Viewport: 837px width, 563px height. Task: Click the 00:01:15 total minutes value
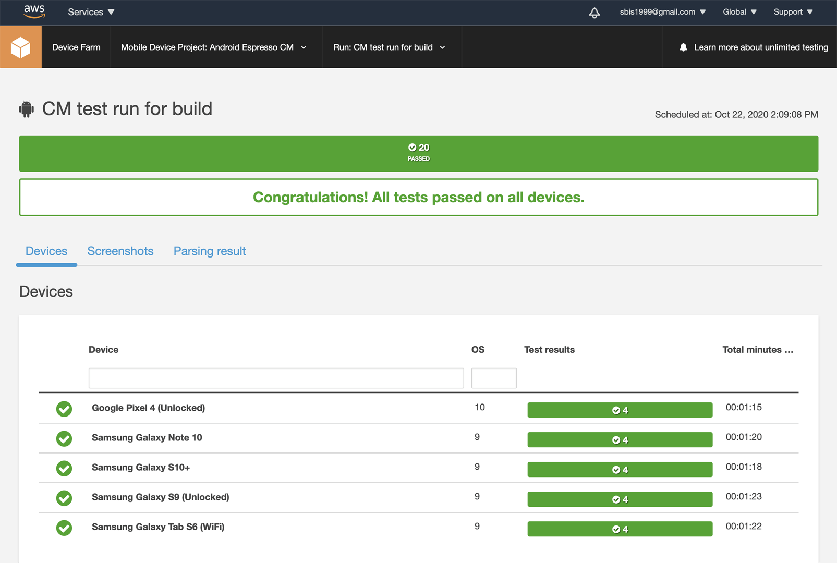(x=744, y=407)
